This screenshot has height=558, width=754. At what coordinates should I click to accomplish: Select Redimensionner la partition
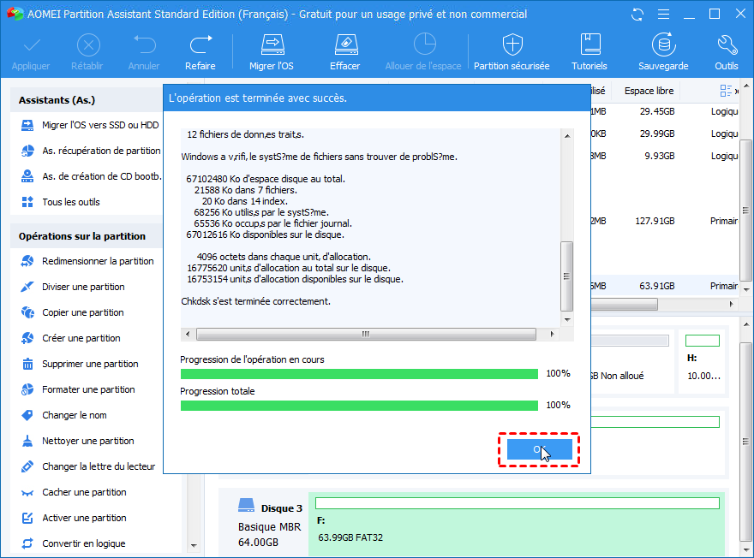pos(87,261)
